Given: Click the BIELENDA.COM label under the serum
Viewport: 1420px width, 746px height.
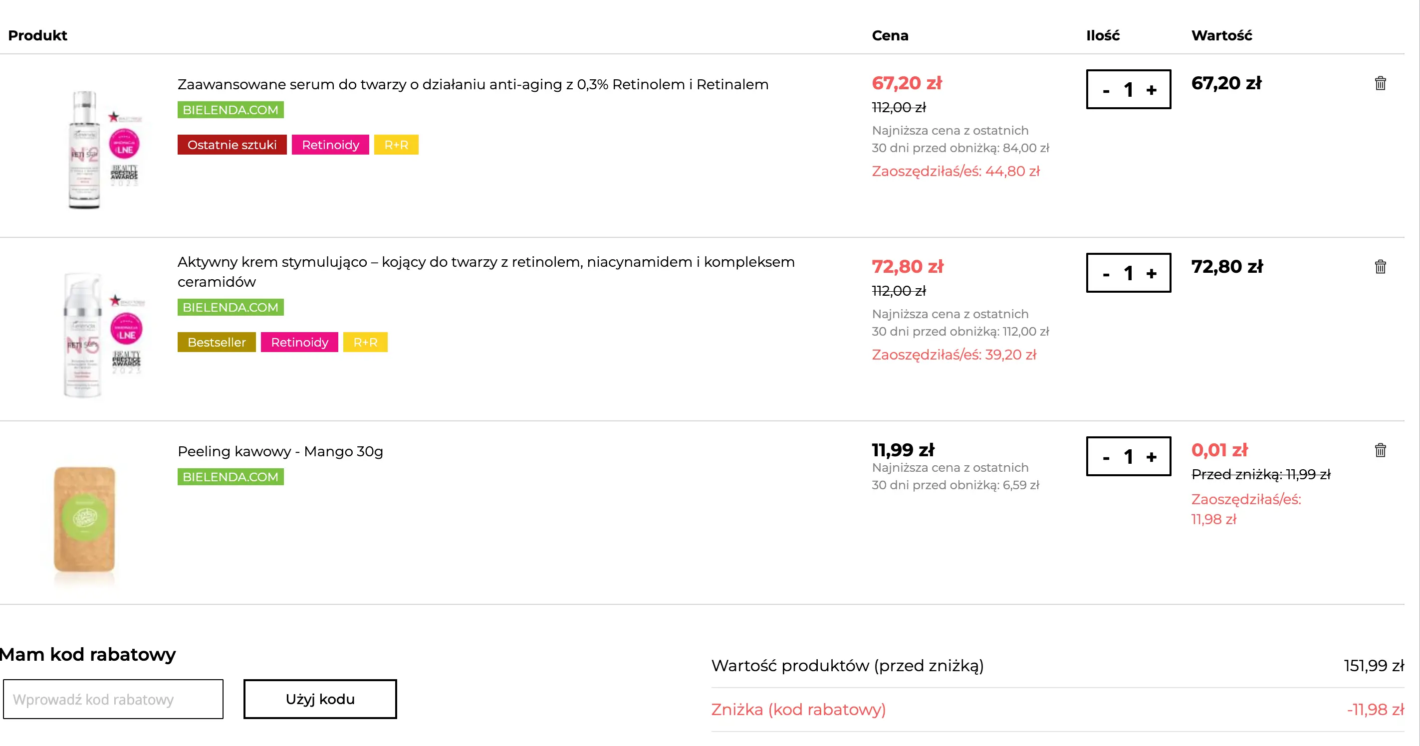Looking at the screenshot, I should click(231, 110).
